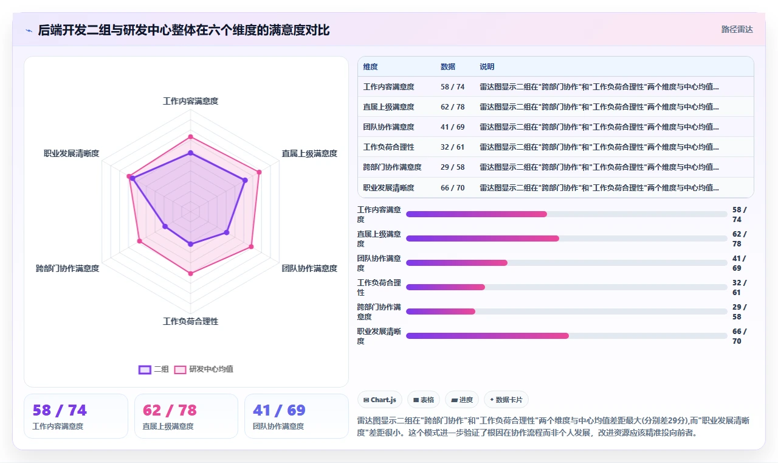This screenshot has width=778, height=463.
Task: Click the 职业发展清晰度 radar axis label
Action: pyautogui.click(x=71, y=153)
